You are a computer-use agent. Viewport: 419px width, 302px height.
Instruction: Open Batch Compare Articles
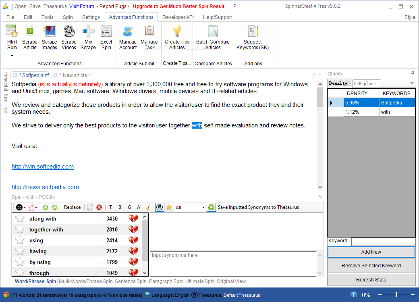213,37
